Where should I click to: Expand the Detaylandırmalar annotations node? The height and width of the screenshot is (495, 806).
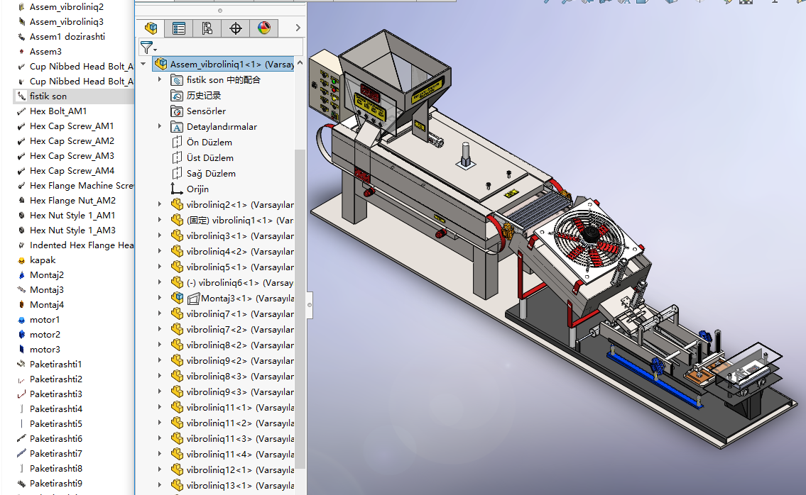coord(160,127)
